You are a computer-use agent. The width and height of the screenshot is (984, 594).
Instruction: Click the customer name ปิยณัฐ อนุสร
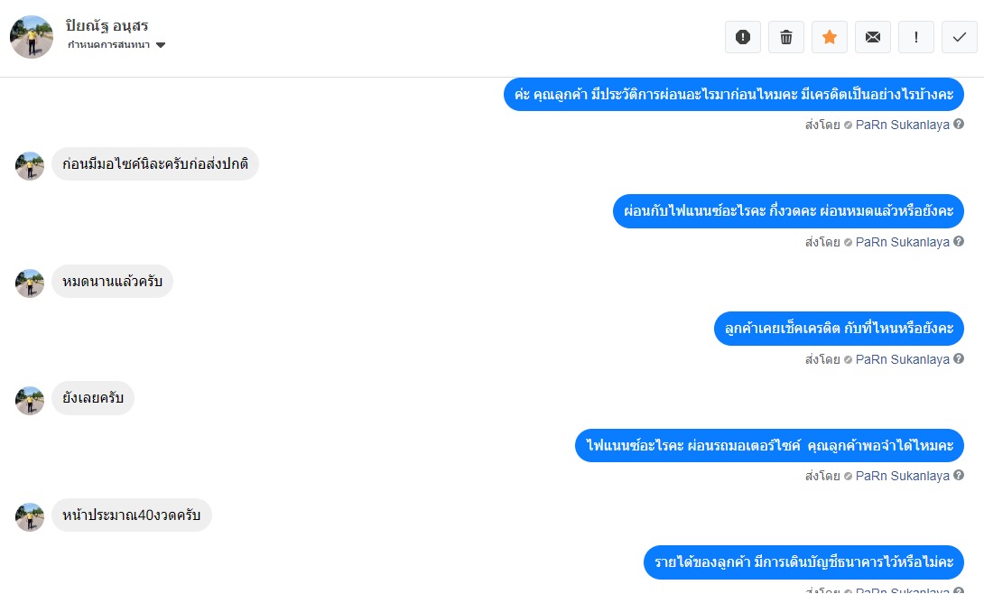coord(107,25)
